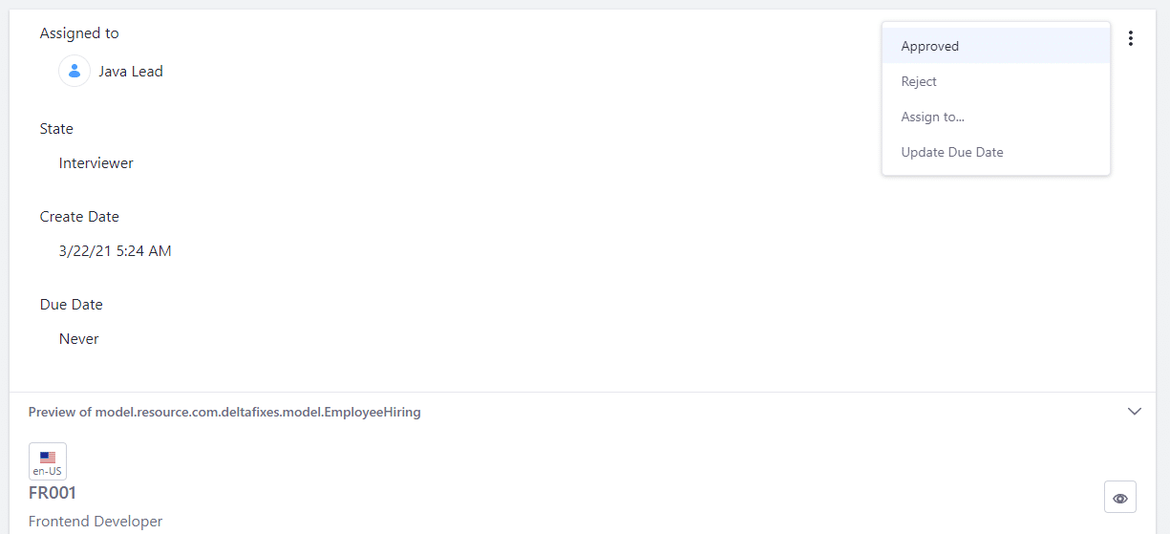Viewport: 1170px width, 534px height.
Task: Open the en-US language flag selector
Action: click(x=48, y=461)
